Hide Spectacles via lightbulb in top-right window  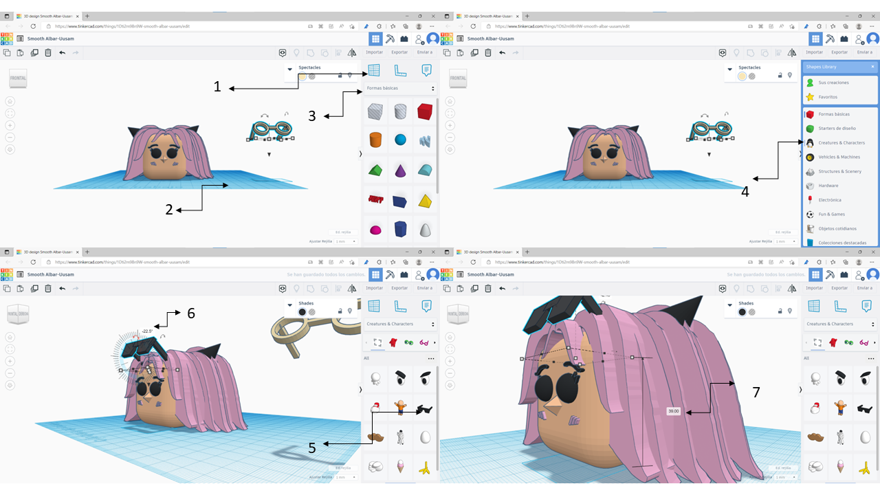[x=789, y=76]
